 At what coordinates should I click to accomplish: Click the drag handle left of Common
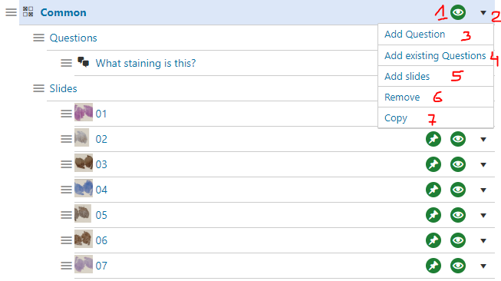11,12
